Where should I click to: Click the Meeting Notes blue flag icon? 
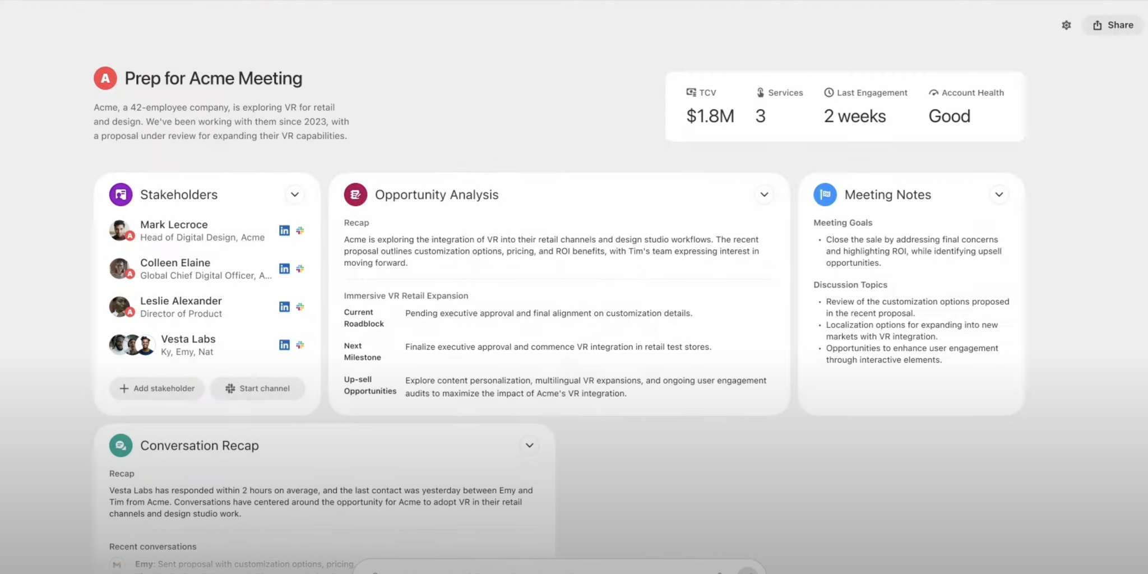[825, 195]
